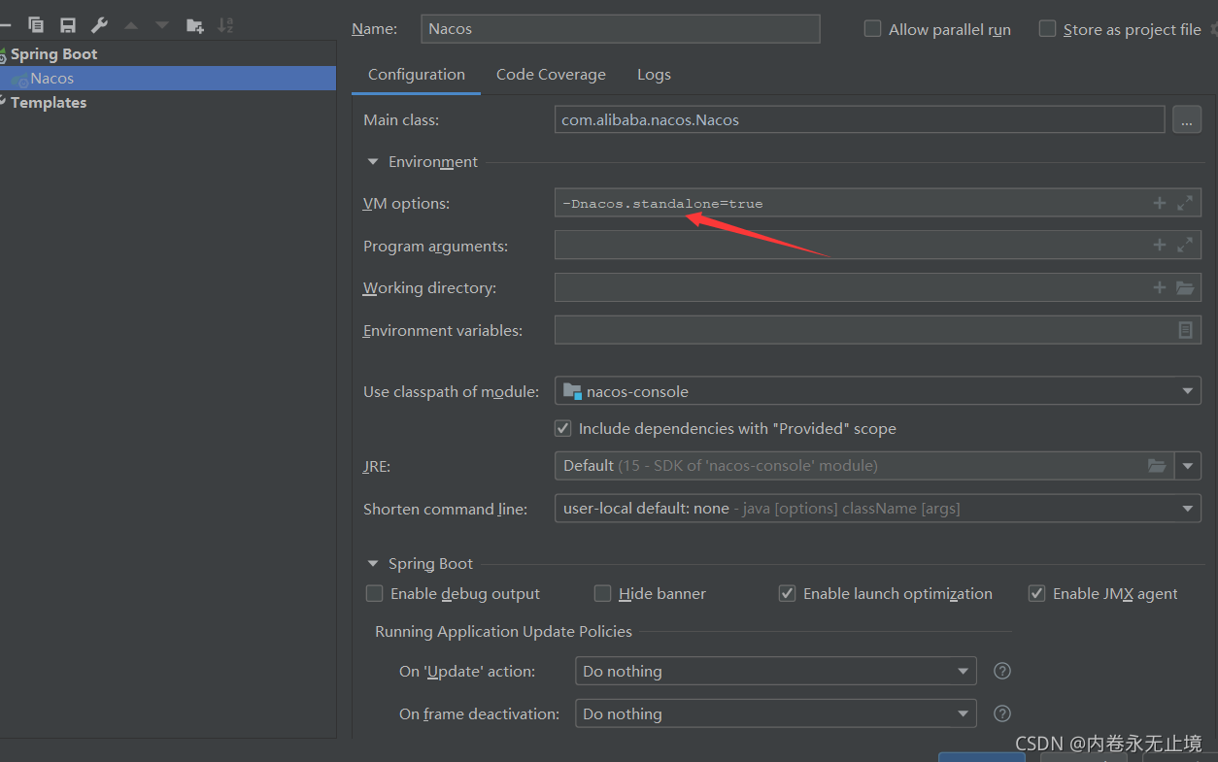Switch to Code Coverage tab
This screenshot has height=762, width=1218.
[551, 75]
